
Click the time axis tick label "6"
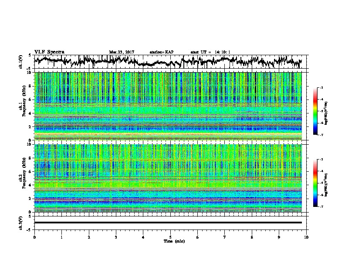pyautogui.click(x=198, y=237)
